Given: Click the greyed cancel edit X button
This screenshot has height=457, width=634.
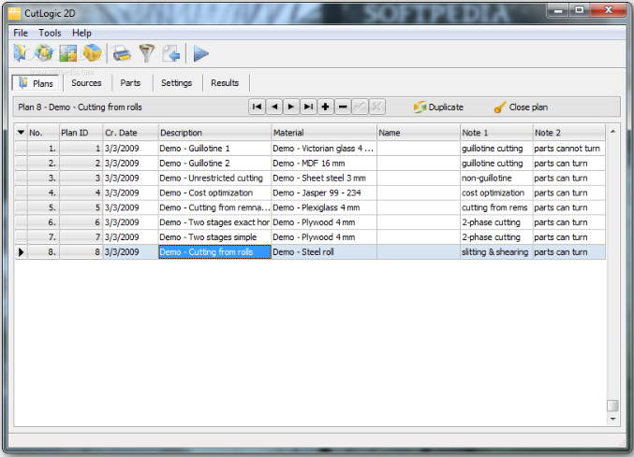Looking at the screenshot, I should 376,107.
